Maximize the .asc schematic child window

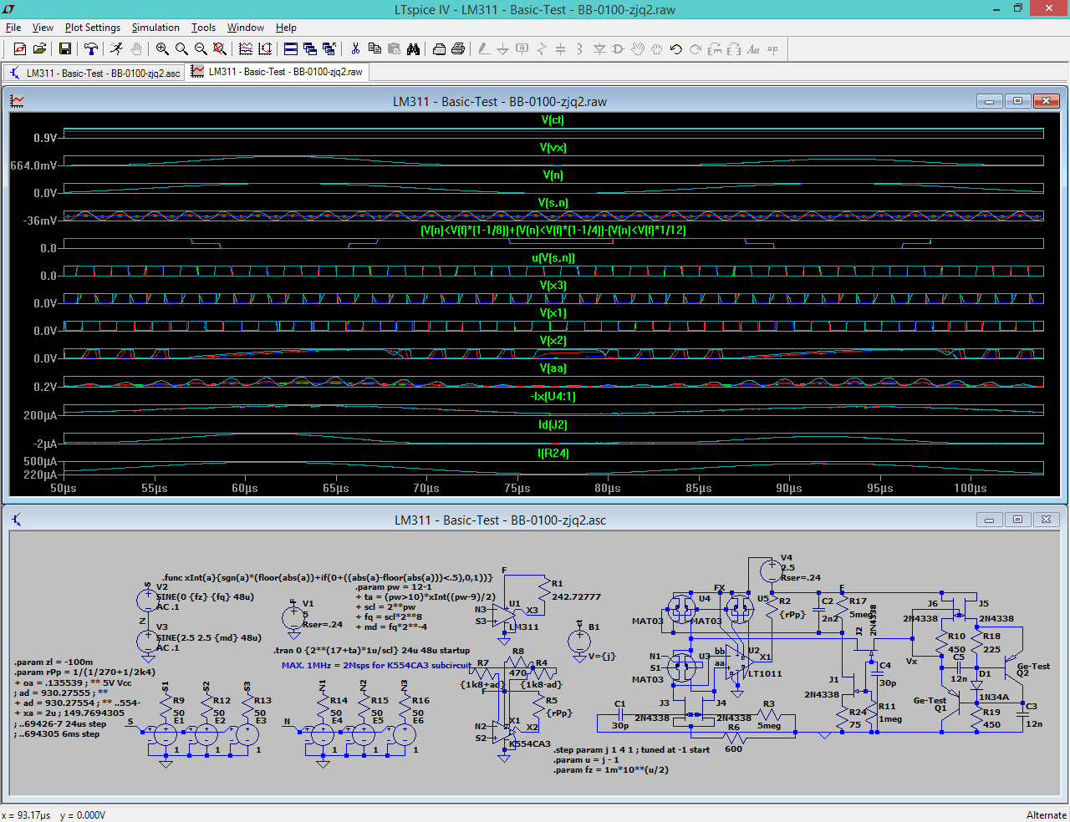(x=1017, y=520)
